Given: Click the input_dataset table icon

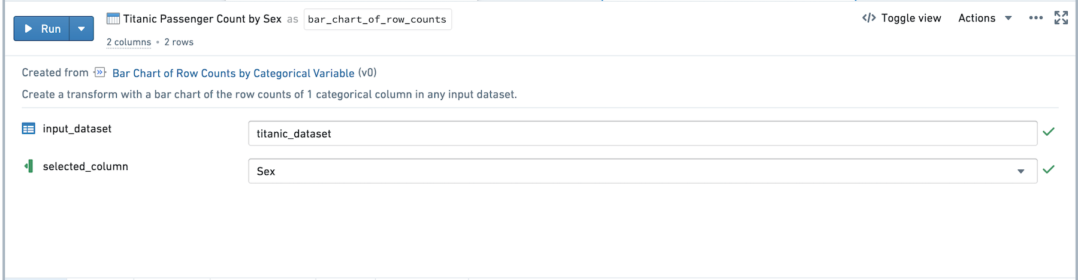Looking at the screenshot, I should pos(29,129).
